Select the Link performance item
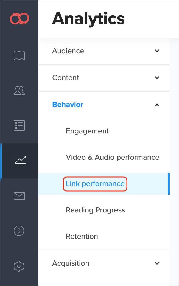179x286 pixels. click(95, 184)
